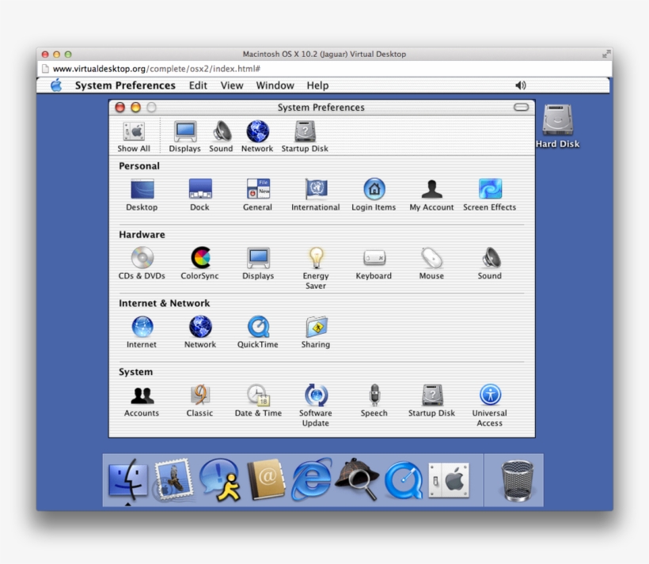The image size is (649, 564).
Task: Open Displays from the window toolbar
Action: click(184, 133)
